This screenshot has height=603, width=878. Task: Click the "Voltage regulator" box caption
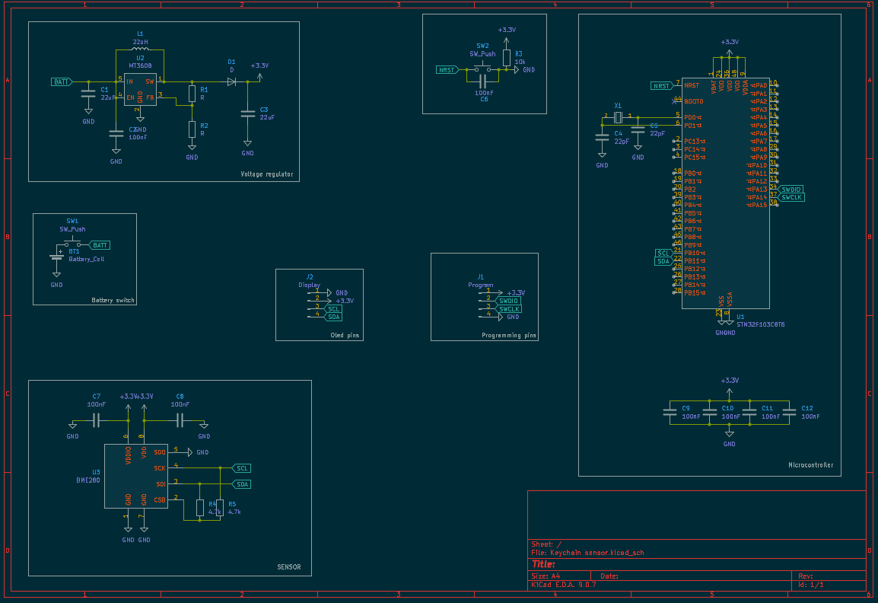pos(266,174)
